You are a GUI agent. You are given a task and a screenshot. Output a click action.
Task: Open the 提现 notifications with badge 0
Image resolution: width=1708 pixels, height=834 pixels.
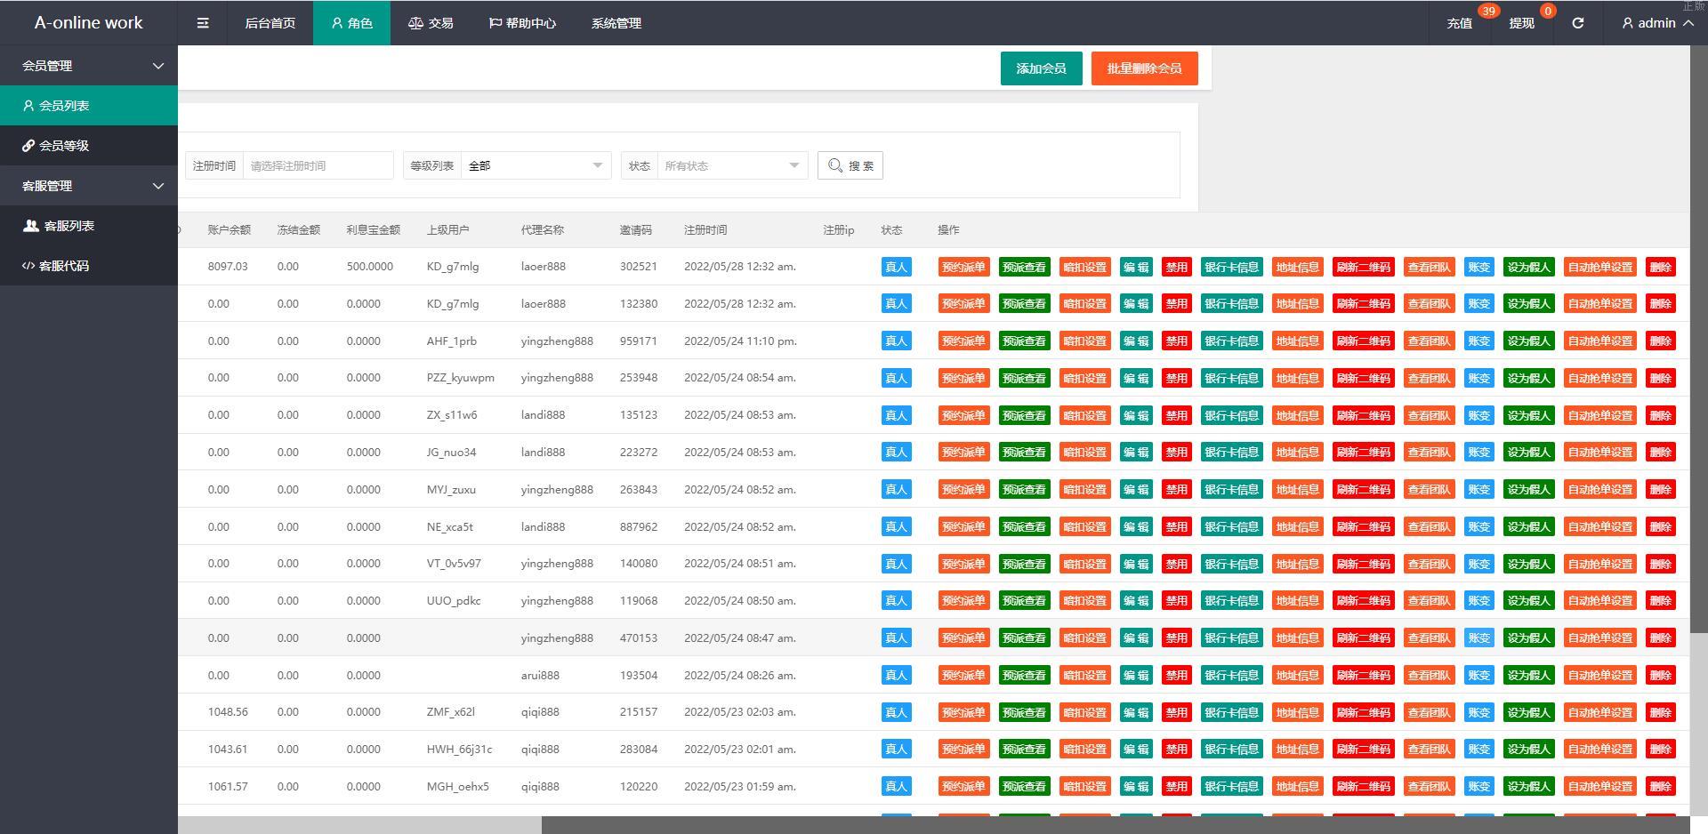click(1521, 23)
